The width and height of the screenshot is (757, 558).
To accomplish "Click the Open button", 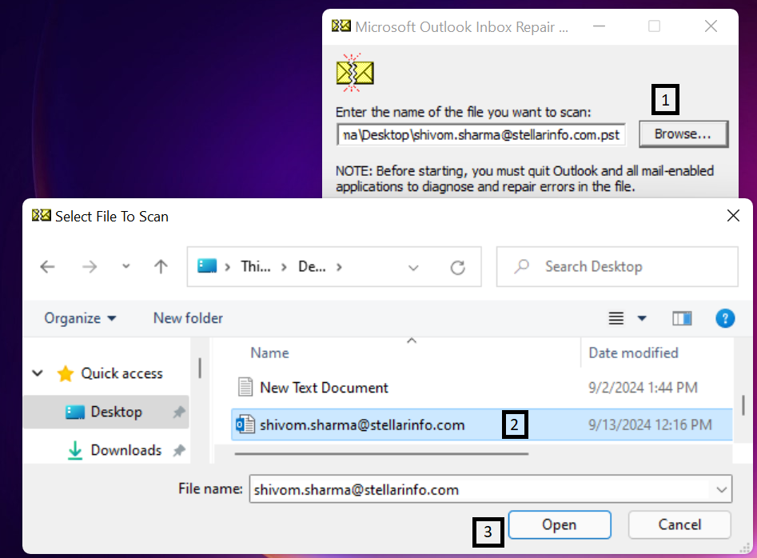I will [x=560, y=524].
